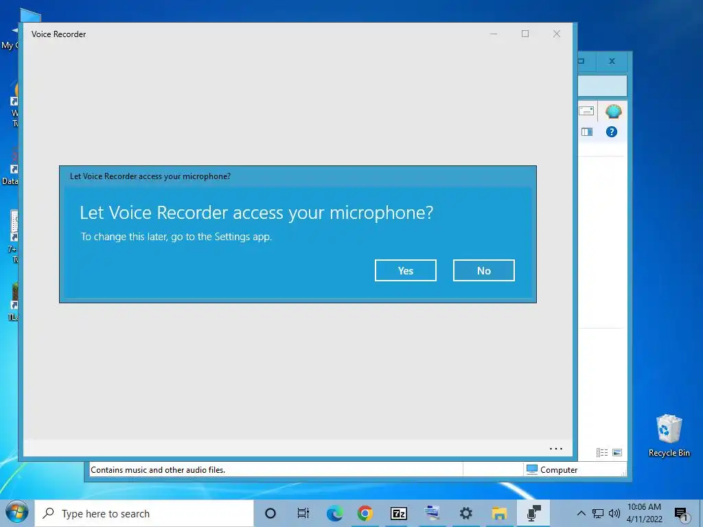Screen dimensions: 703x527
Task: Click the shell icon in Explorer toolbar
Action: click(x=613, y=111)
